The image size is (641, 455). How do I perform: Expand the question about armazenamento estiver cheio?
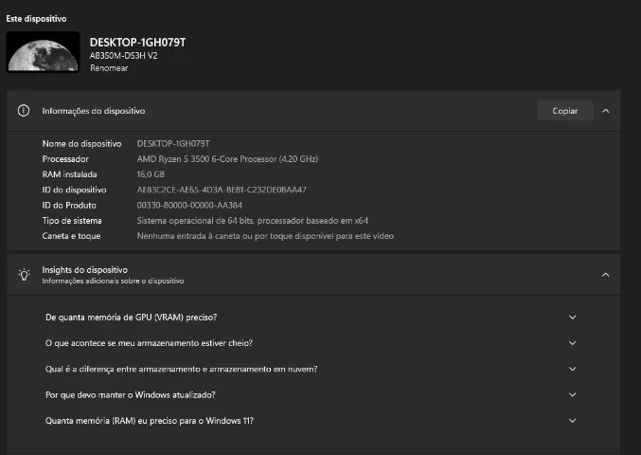coord(572,343)
